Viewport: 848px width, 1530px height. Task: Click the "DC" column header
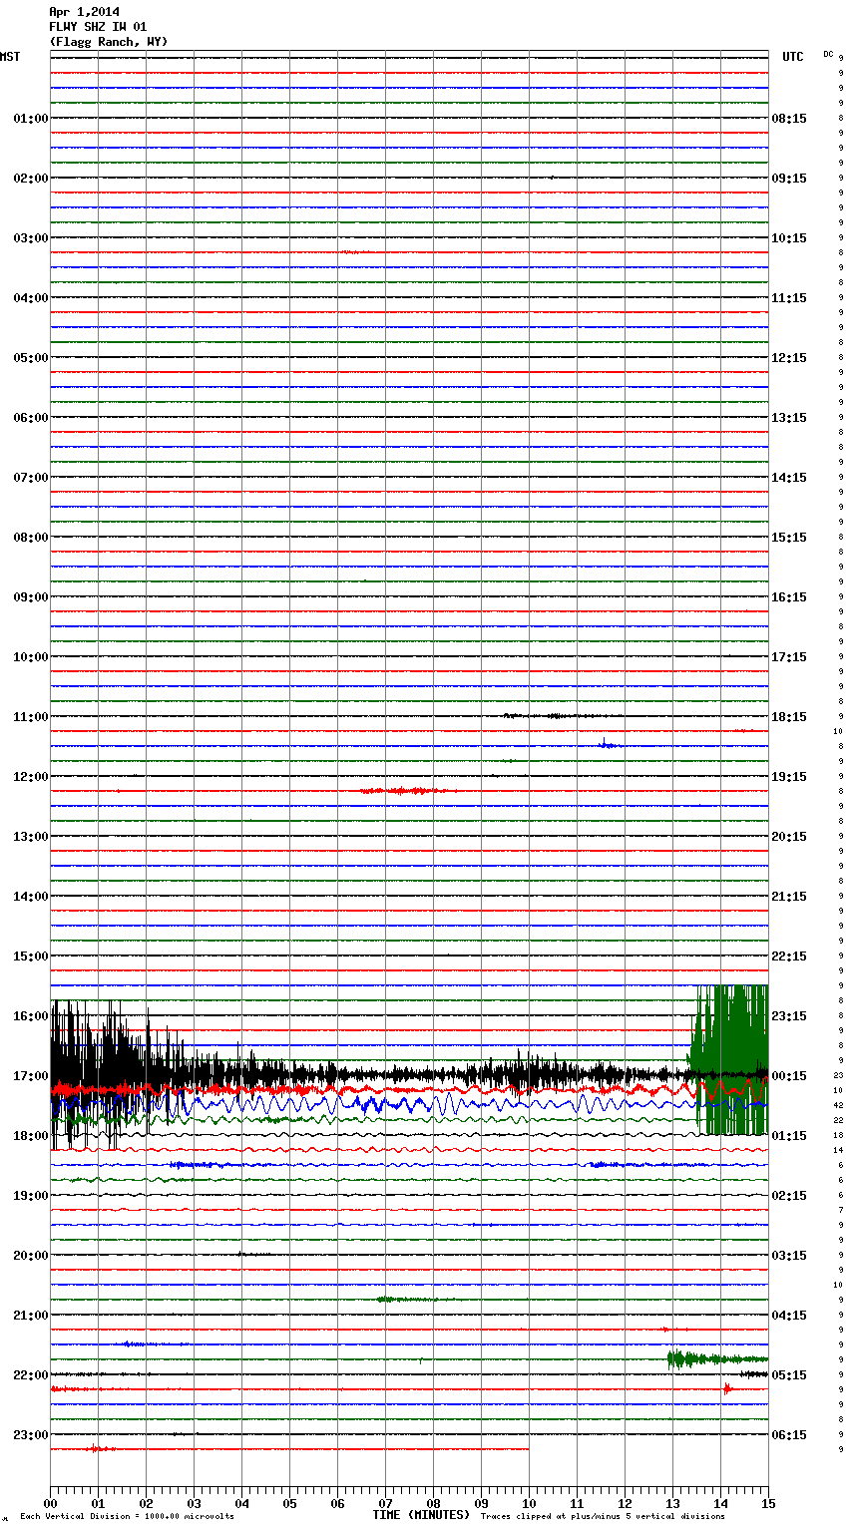pos(828,54)
